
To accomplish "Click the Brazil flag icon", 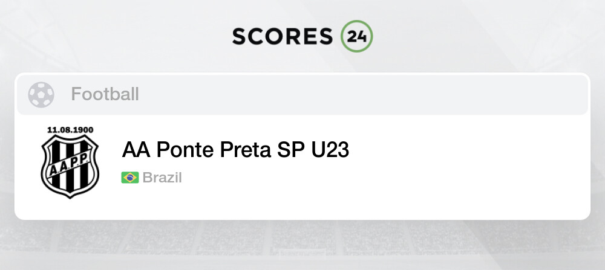I will 129,178.
